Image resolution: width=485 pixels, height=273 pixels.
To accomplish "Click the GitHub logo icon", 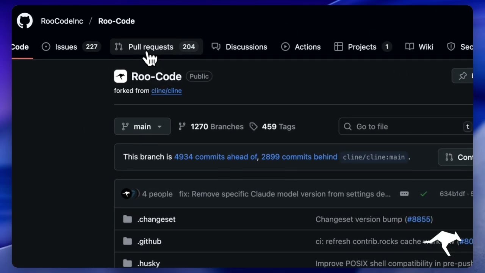I will point(25,21).
